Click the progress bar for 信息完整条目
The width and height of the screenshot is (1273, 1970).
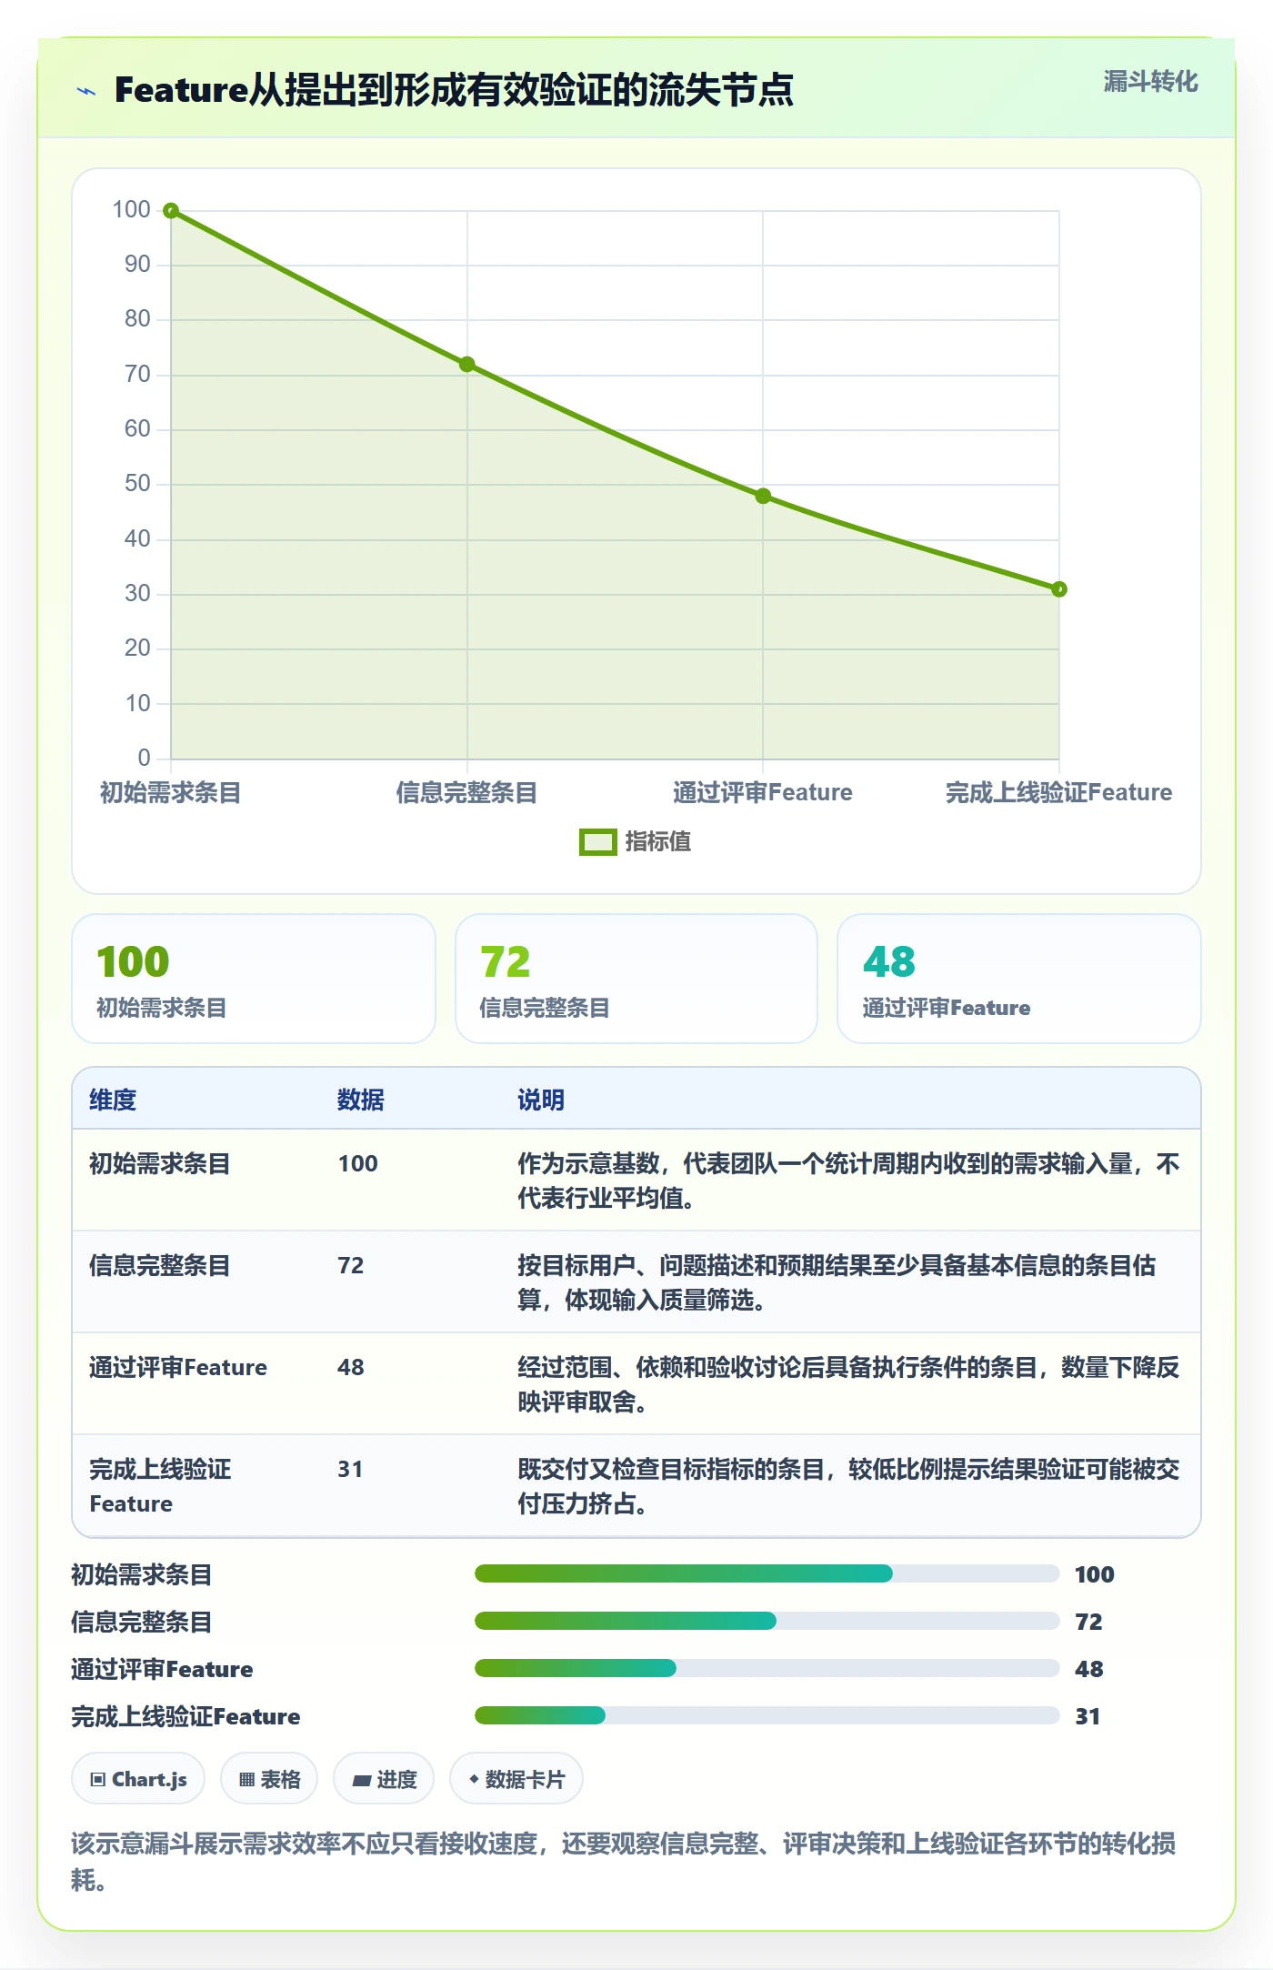pyautogui.click(x=767, y=1621)
